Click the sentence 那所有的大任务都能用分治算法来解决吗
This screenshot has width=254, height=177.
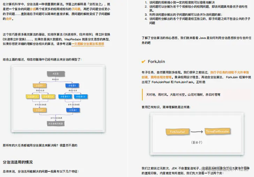point(40,145)
